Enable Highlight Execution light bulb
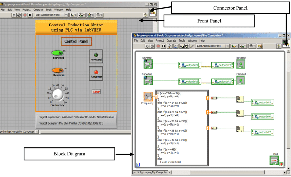The width and height of the screenshot is (291, 177). (x=170, y=46)
